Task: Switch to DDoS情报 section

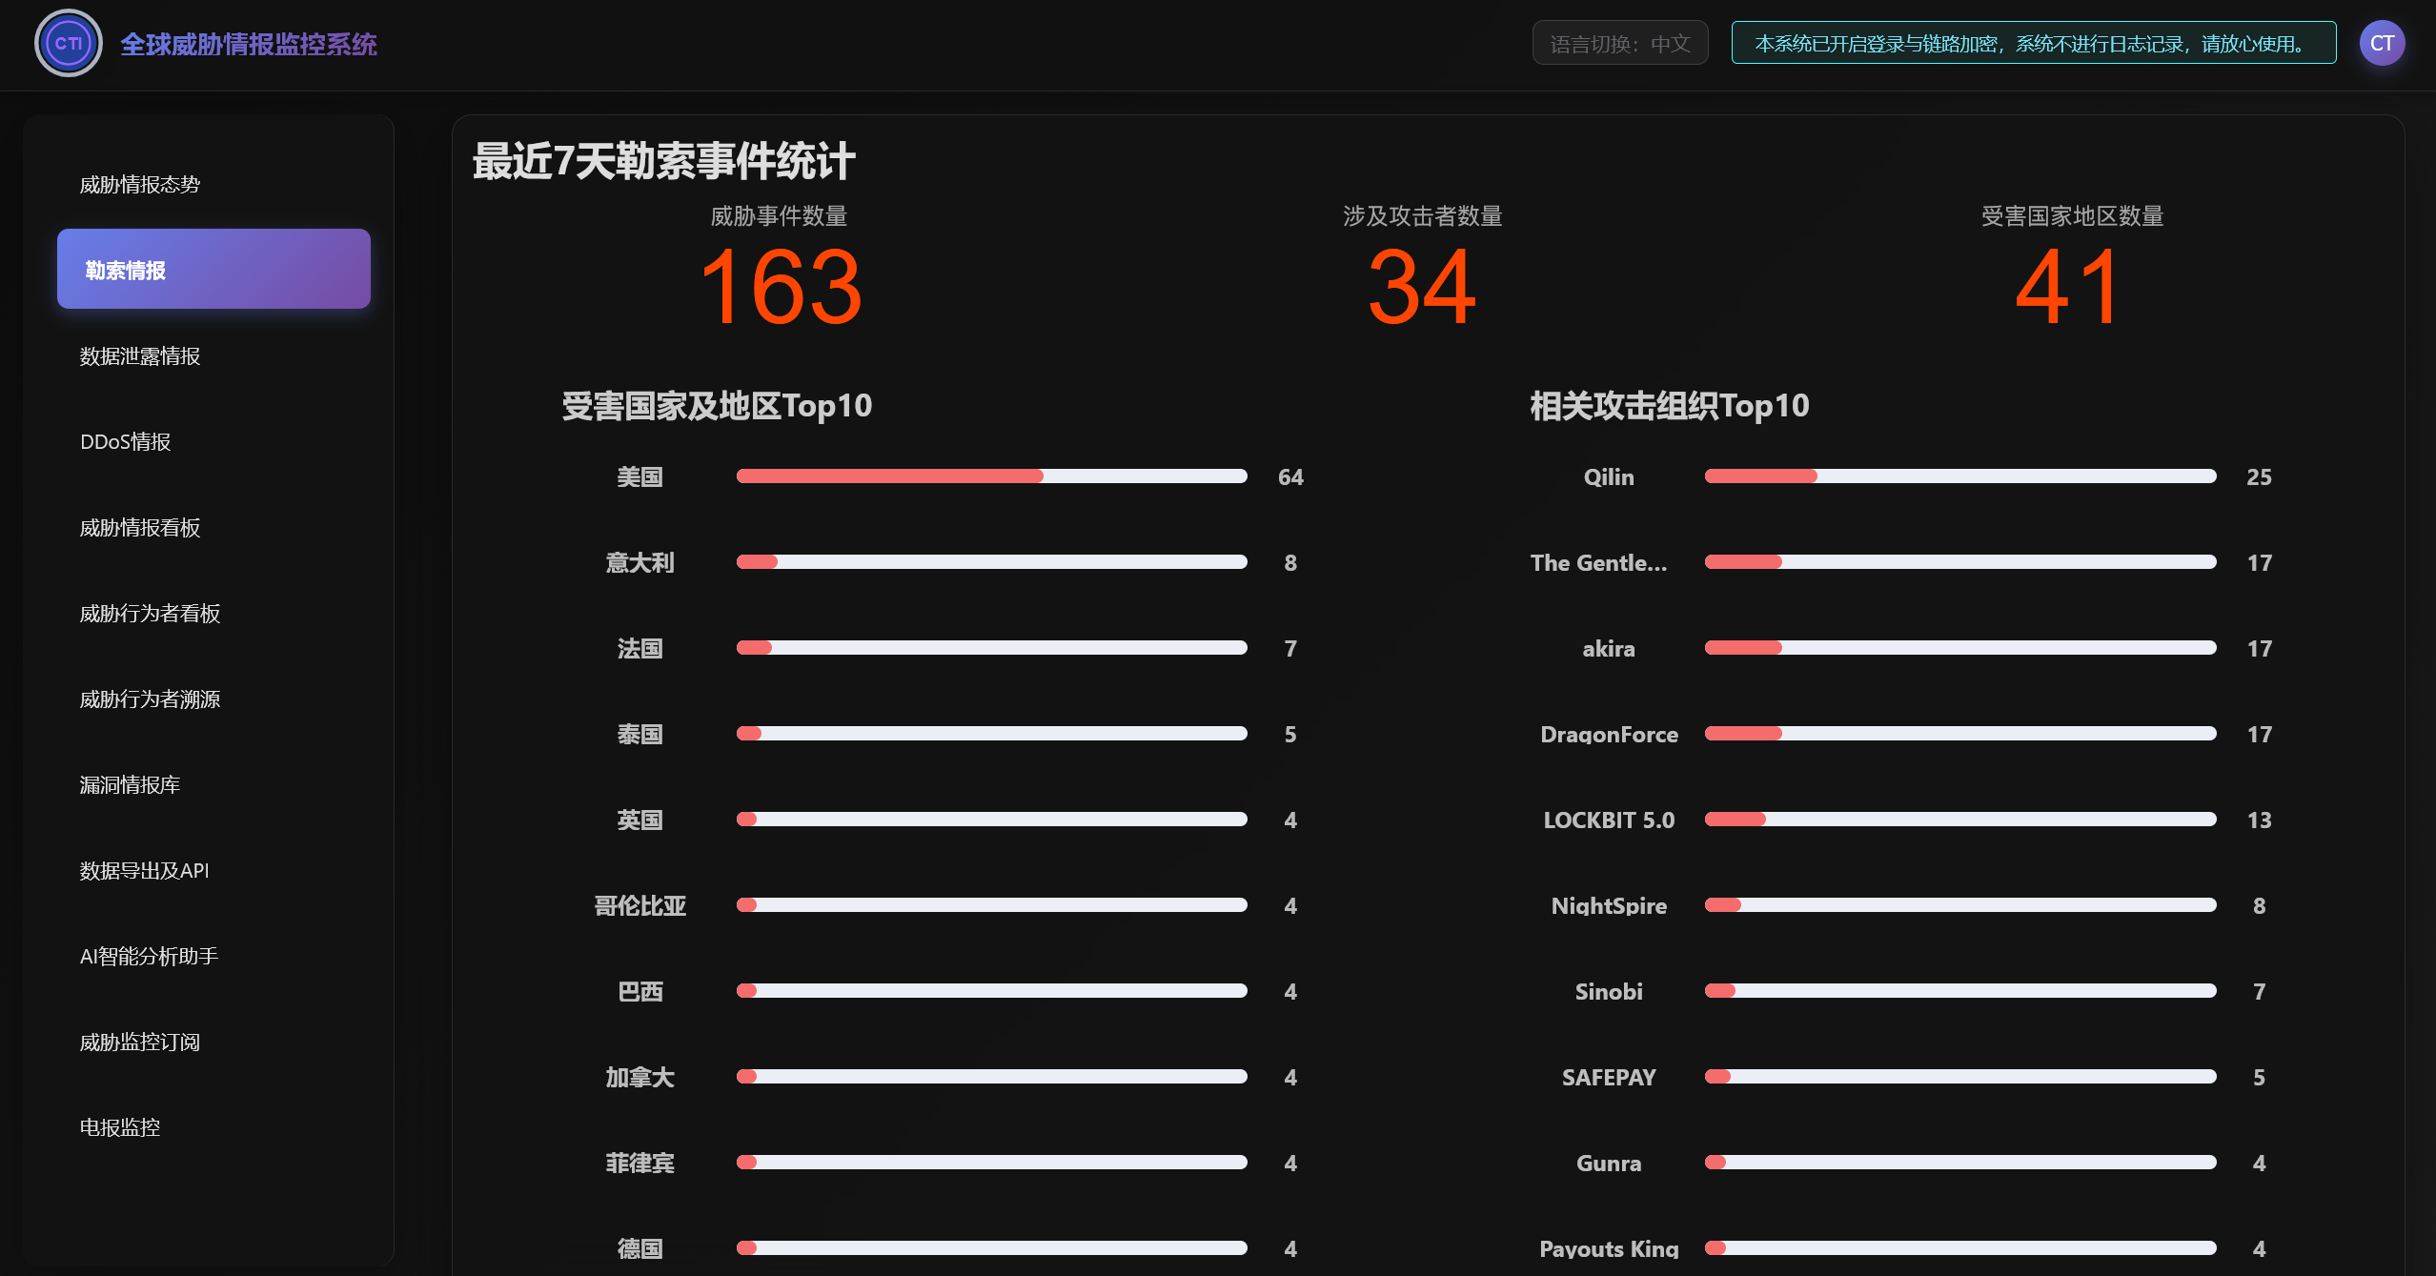Action: click(125, 440)
